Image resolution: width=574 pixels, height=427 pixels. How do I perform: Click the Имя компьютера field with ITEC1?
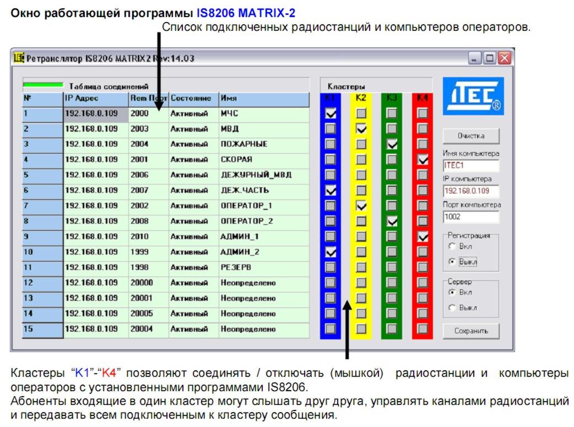(470, 166)
